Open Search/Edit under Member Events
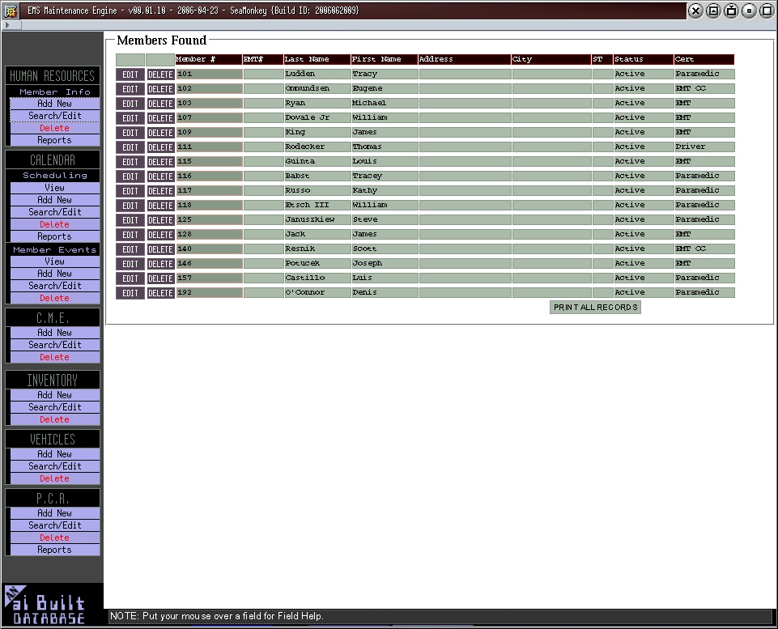778x629 pixels. click(x=54, y=286)
